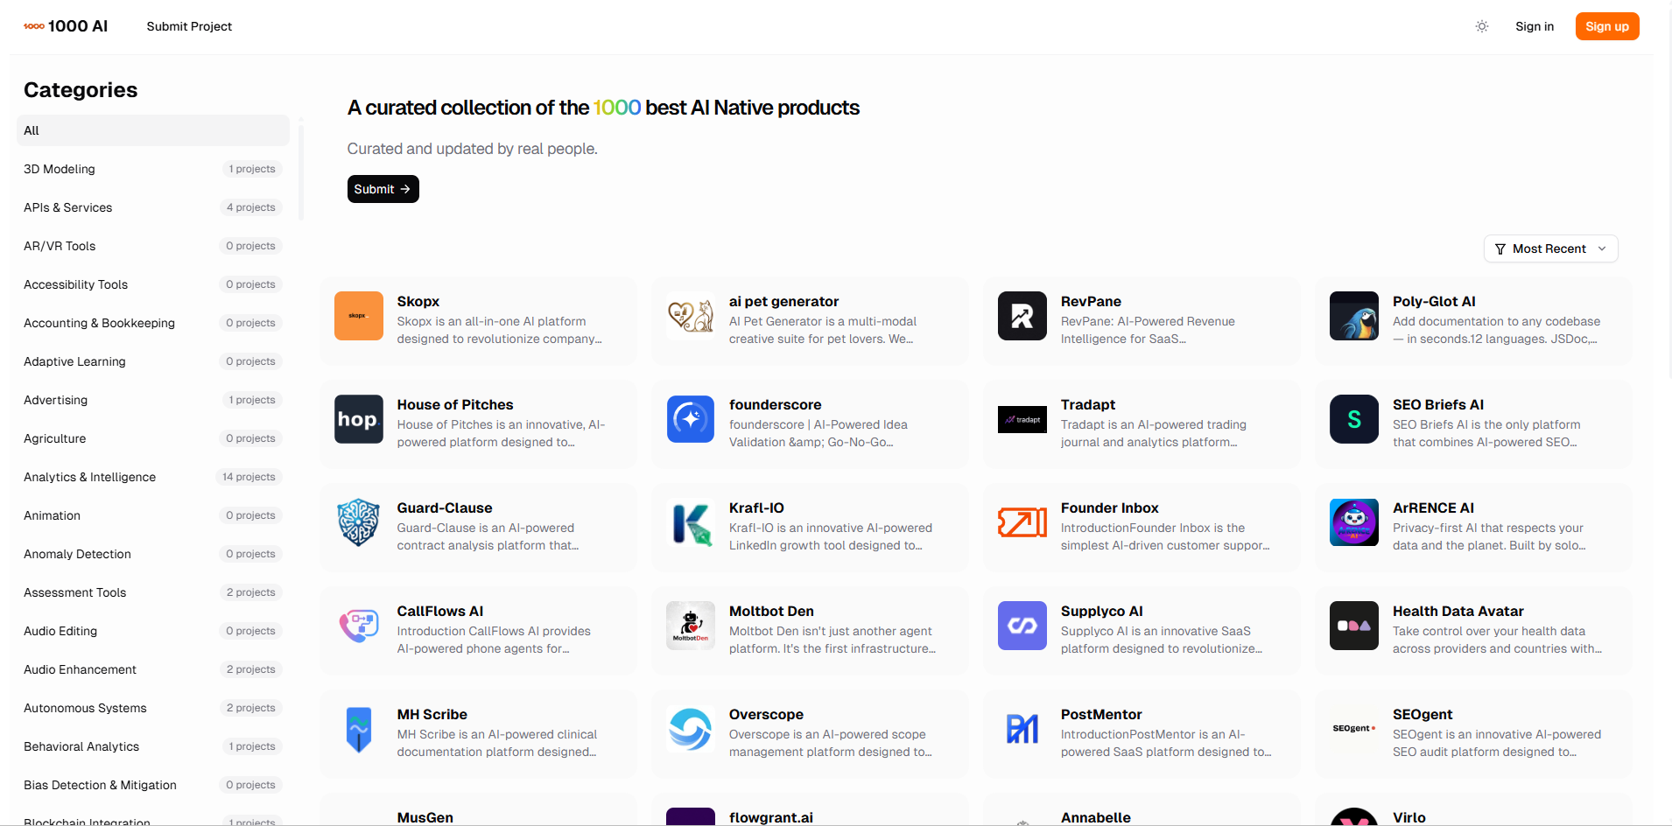
Task: Select the founderscore blue star icon
Action: [x=690, y=419]
